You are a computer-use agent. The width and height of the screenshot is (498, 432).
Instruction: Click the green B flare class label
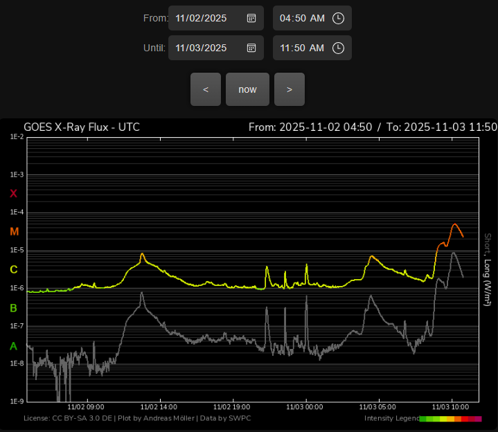pos(13,308)
